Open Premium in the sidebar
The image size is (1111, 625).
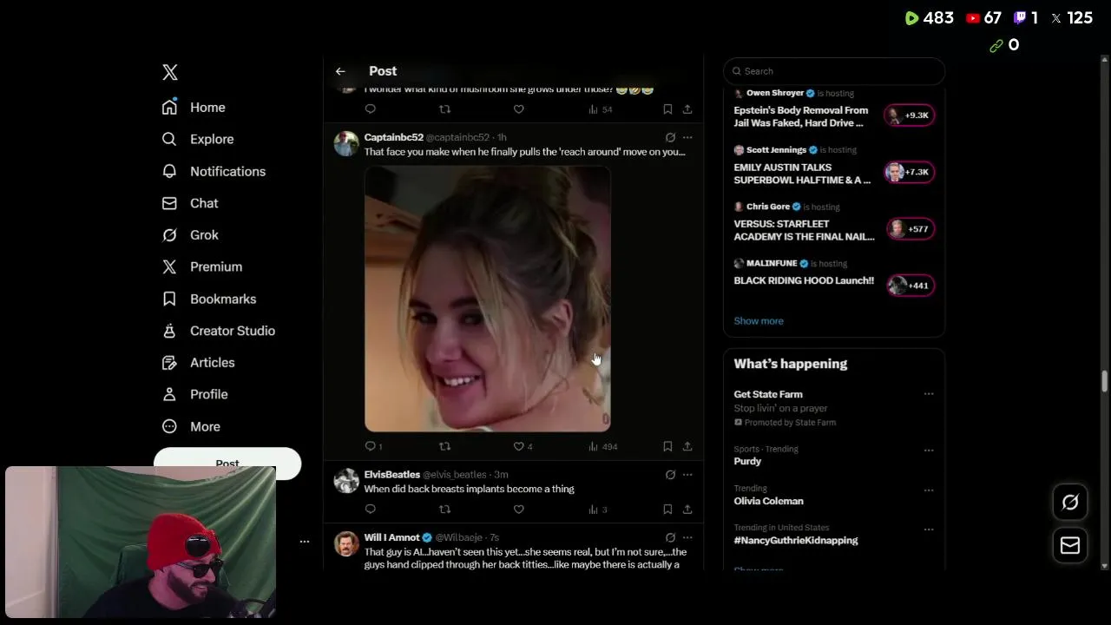202,266
